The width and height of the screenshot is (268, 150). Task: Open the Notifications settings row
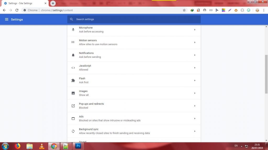click(134, 55)
